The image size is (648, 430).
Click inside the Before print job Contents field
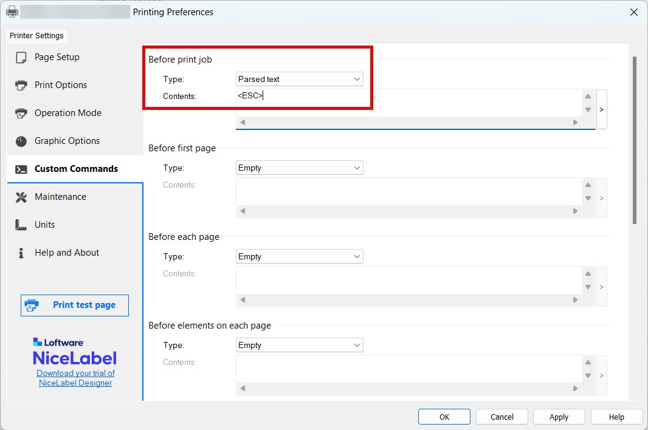(407, 101)
